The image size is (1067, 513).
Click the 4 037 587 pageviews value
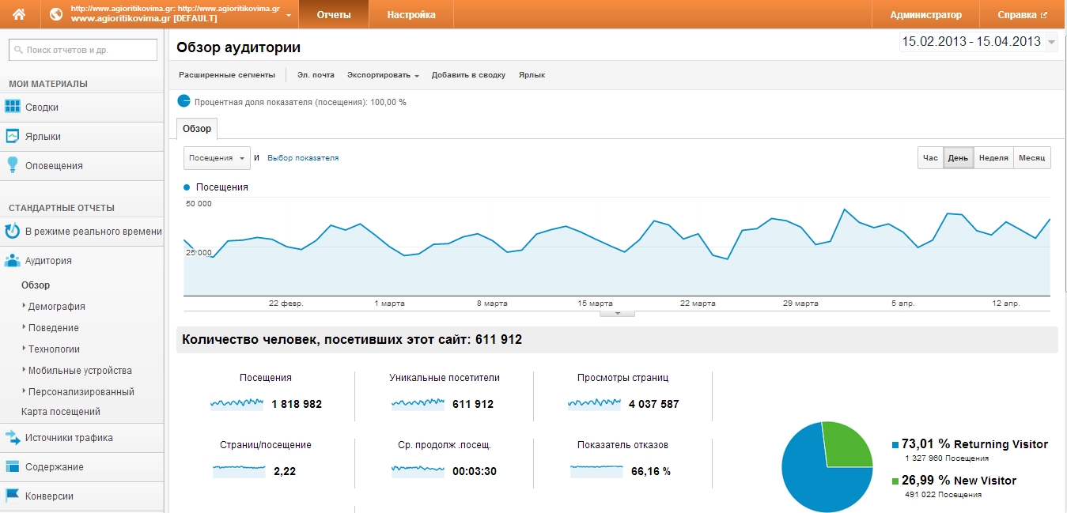coord(654,404)
